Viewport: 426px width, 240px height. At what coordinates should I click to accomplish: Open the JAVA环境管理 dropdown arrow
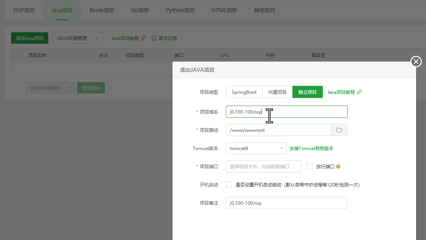[97, 38]
